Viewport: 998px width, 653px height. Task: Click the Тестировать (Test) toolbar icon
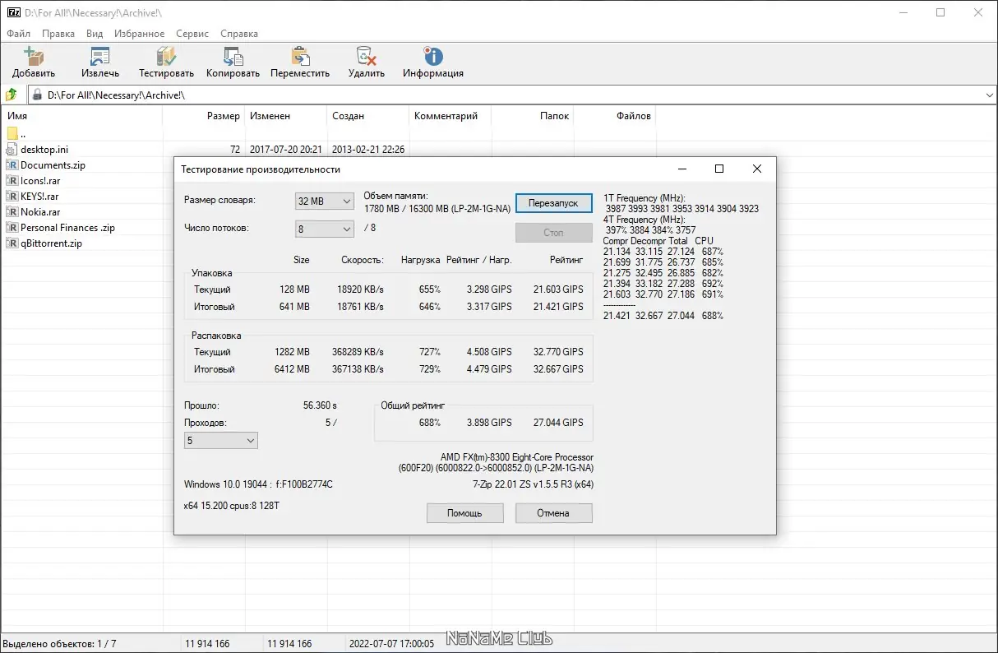coord(166,57)
